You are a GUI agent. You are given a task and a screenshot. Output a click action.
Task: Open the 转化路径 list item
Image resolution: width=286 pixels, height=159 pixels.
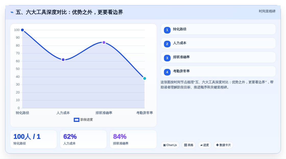[218, 29]
